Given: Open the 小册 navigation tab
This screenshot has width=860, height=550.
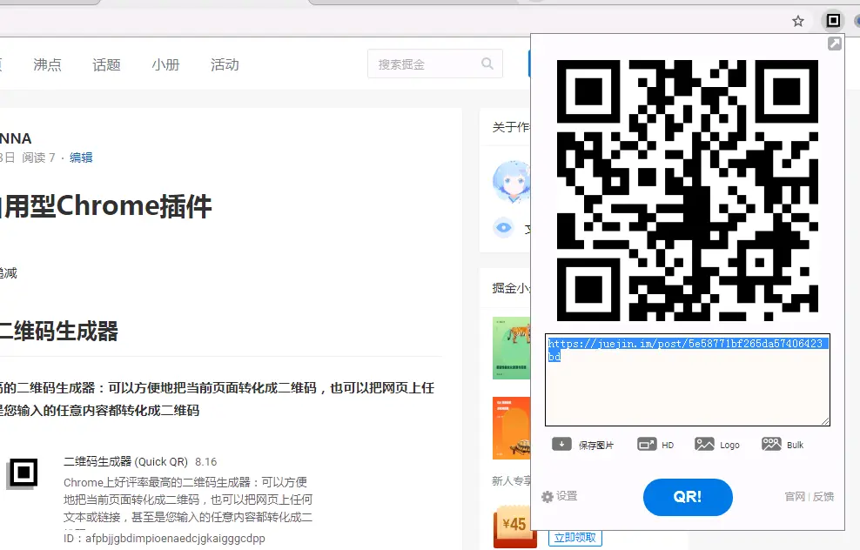Looking at the screenshot, I should pos(165,64).
